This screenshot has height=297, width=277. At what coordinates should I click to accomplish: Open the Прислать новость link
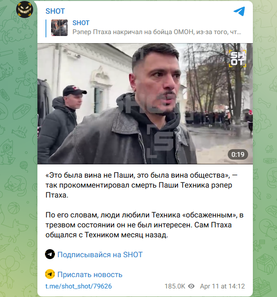(90, 275)
